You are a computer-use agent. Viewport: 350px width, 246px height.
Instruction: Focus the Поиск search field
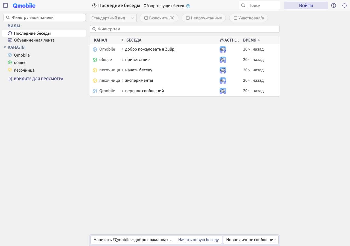[x=259, y=5]
